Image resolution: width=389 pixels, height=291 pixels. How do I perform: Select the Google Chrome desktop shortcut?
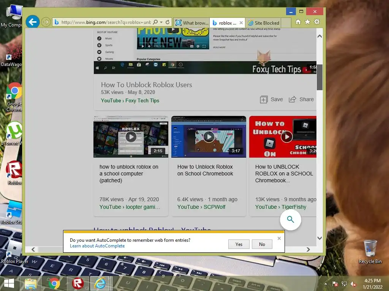(x=14, y=97)
